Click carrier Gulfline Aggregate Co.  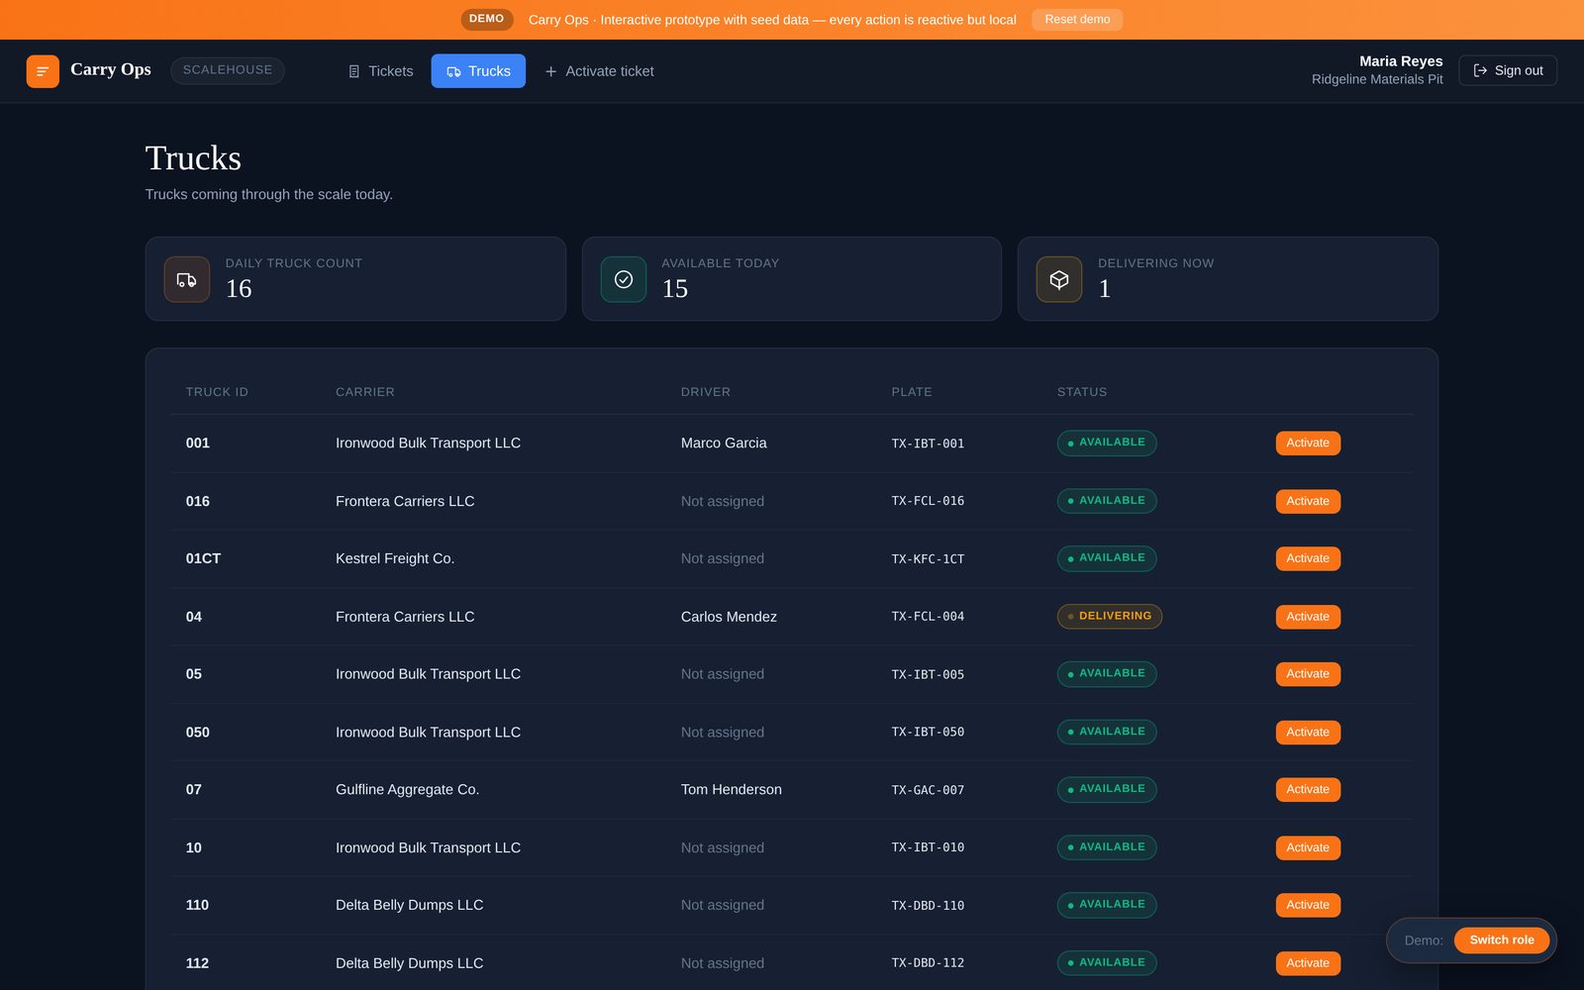(x=407, y=790)
